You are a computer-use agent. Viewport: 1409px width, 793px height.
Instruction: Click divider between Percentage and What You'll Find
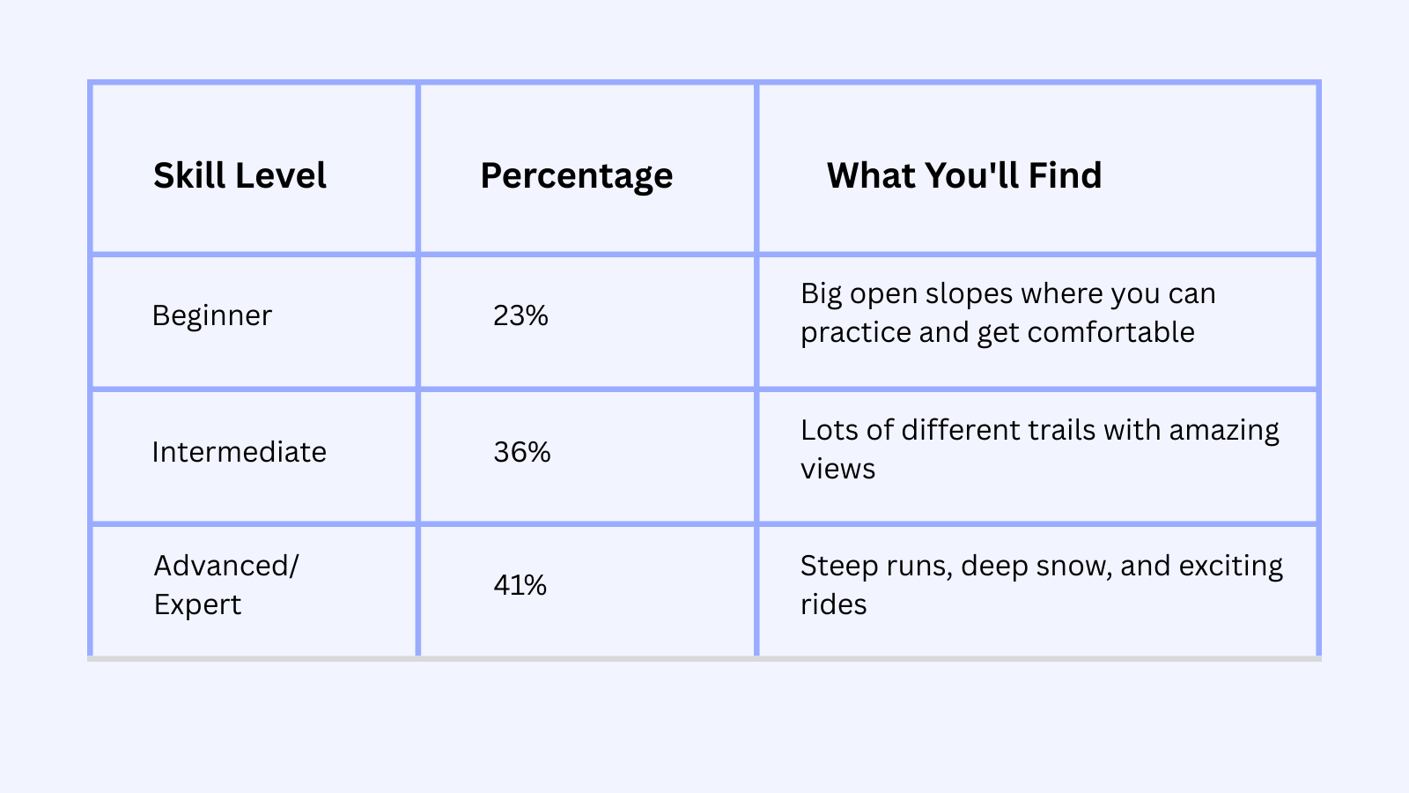756,370
